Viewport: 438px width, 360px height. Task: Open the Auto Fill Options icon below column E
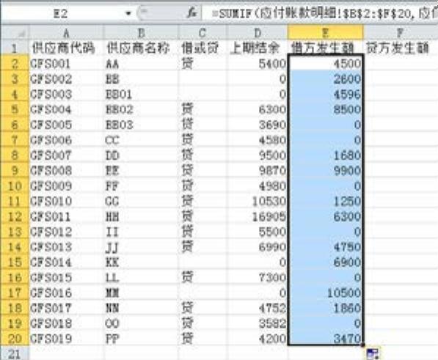click(373, 354)
